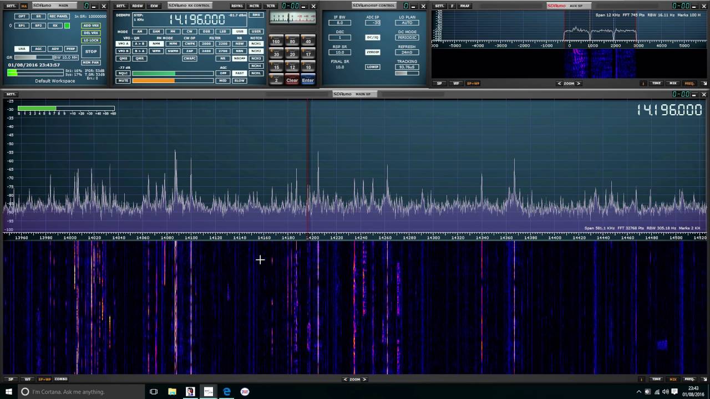Select the 2400 filter button
Image resolution: width=710 pixels, height=399 pixels.
pyautogui.click(x=206, y=51)
